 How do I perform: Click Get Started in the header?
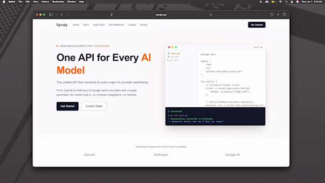257,25
